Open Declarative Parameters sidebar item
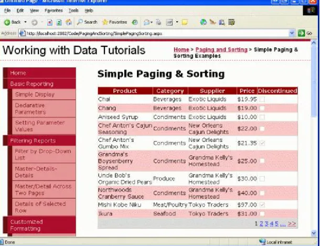This screenshot has width=321, height=246. coord(44,109)
